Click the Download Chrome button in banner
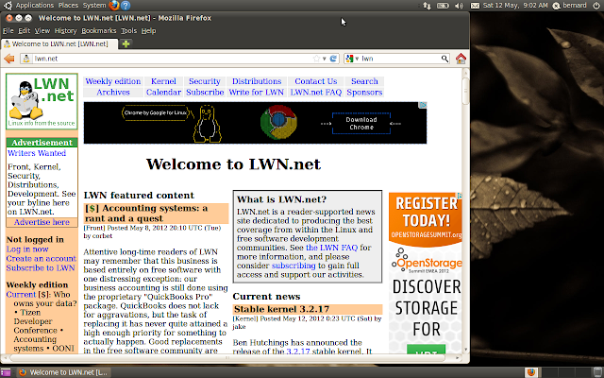 pyautogui.click(x=361, y=124)
